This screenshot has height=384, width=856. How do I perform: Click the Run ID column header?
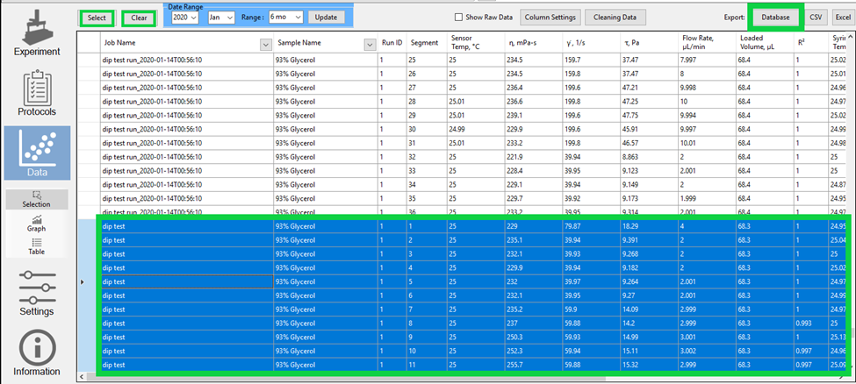tap(392, 43)
